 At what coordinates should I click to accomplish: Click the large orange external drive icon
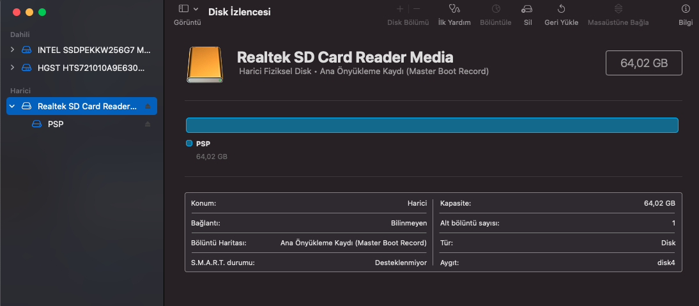[x=205, y=64]
